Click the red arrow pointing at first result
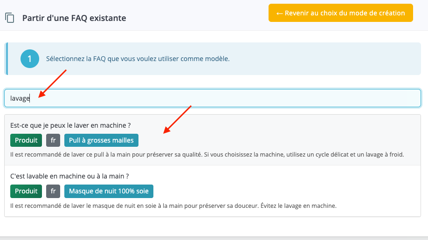 coord(177,120)
